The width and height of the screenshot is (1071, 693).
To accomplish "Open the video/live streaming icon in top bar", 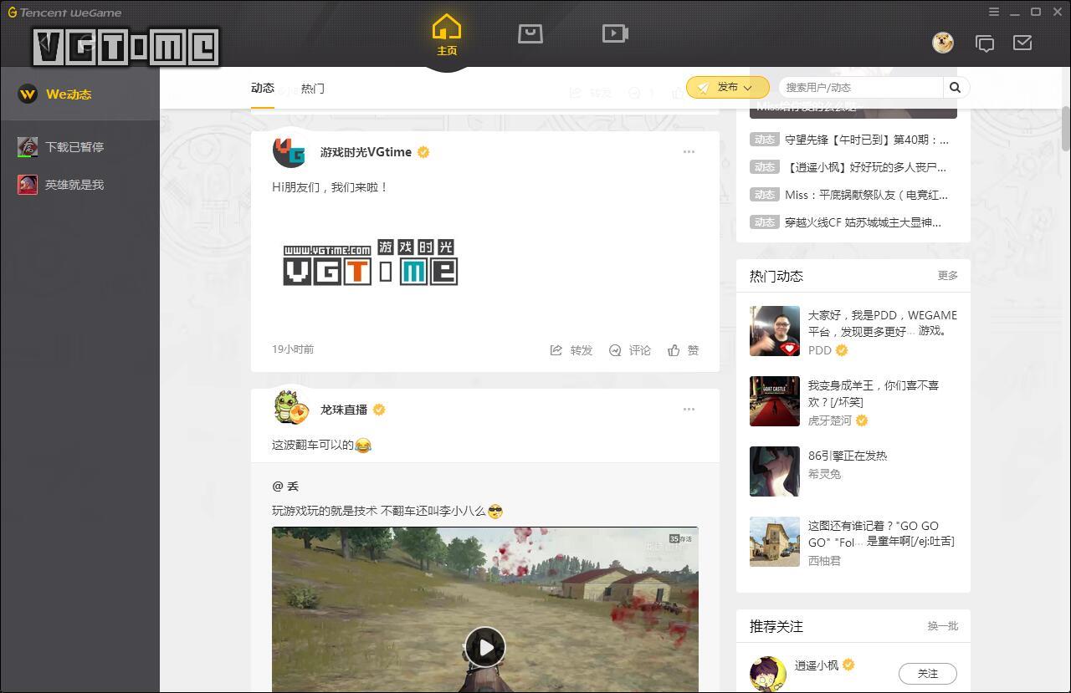I will pos(615,33).
